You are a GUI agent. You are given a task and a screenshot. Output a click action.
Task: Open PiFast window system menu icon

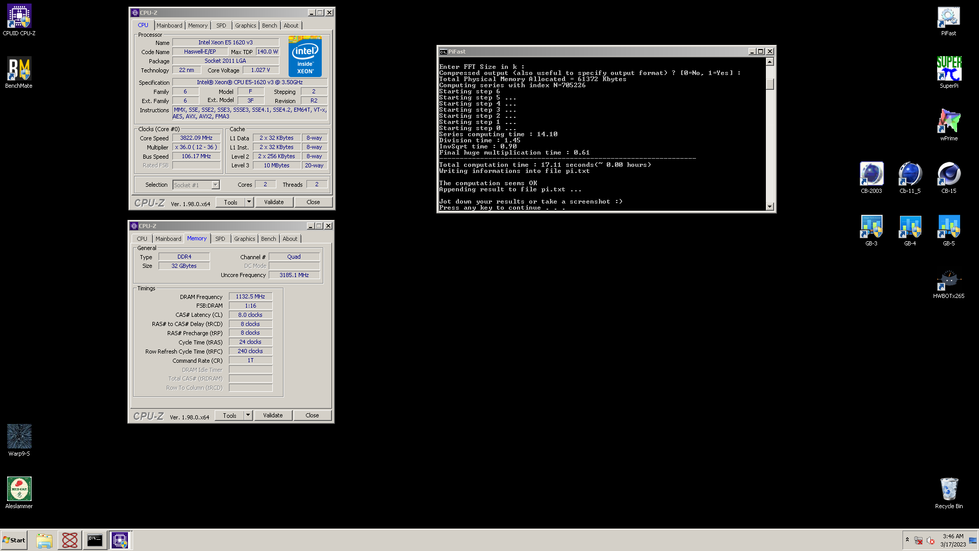pyautogui.click(x=443, y=52)
